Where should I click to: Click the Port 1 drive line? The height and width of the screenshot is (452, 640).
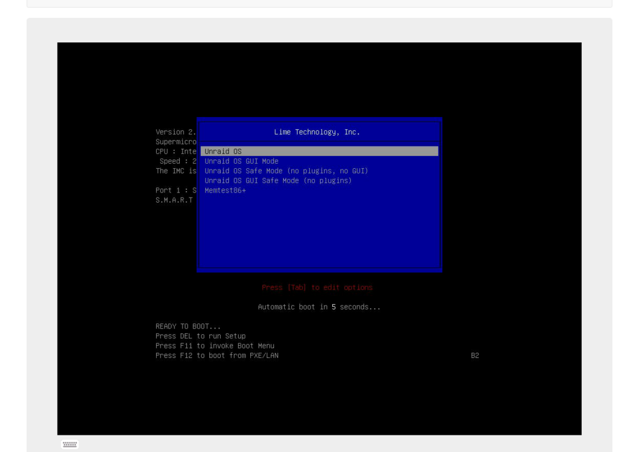click(176, 191)
